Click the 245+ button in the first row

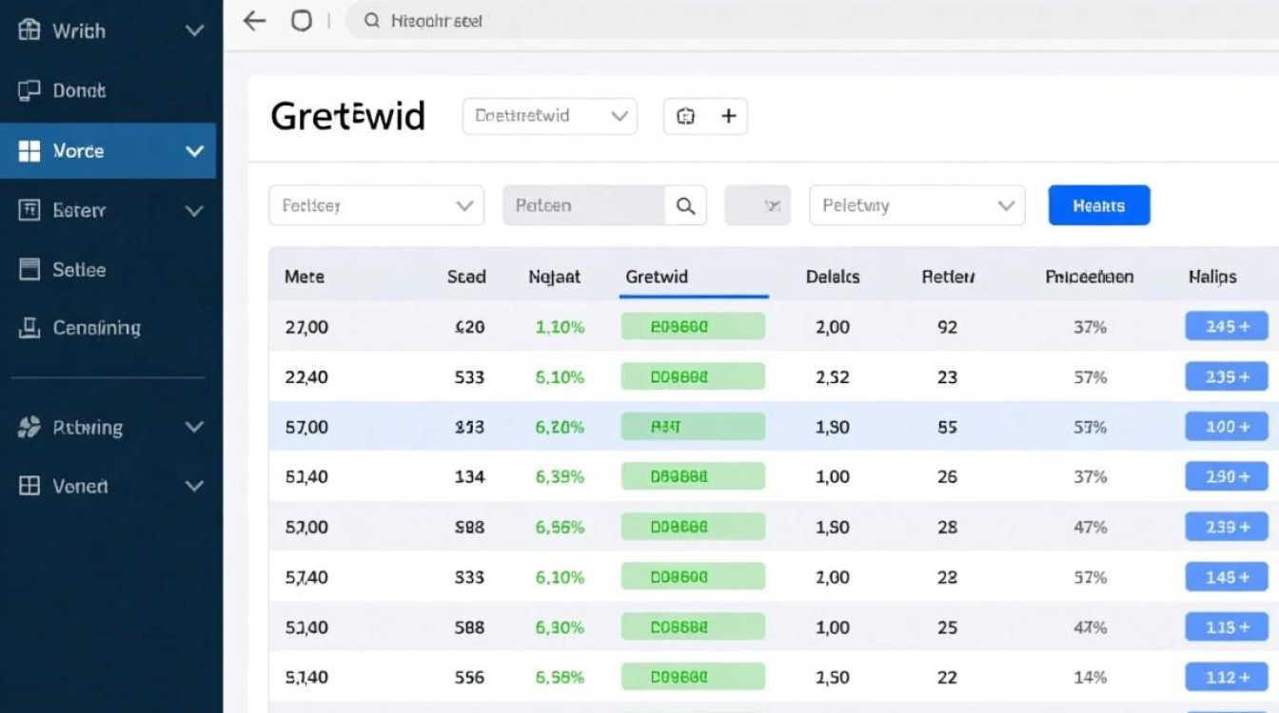click(x=1226, y=326)
